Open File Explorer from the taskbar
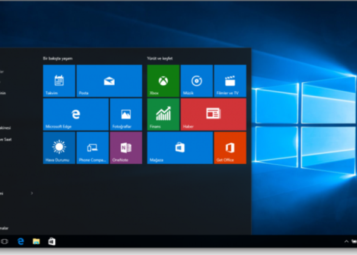 tap(36, 241)
